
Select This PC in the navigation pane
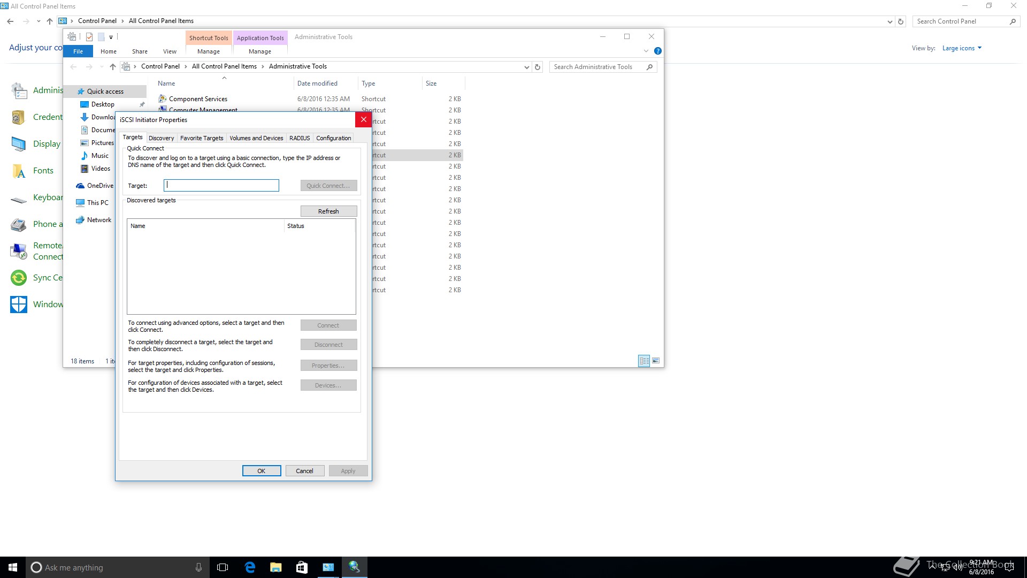(97, 203)
